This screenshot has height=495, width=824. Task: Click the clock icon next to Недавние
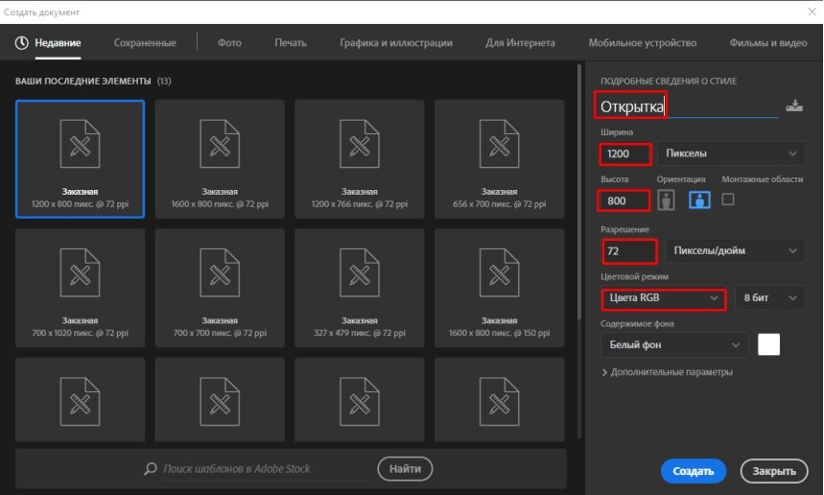[21, 43]
